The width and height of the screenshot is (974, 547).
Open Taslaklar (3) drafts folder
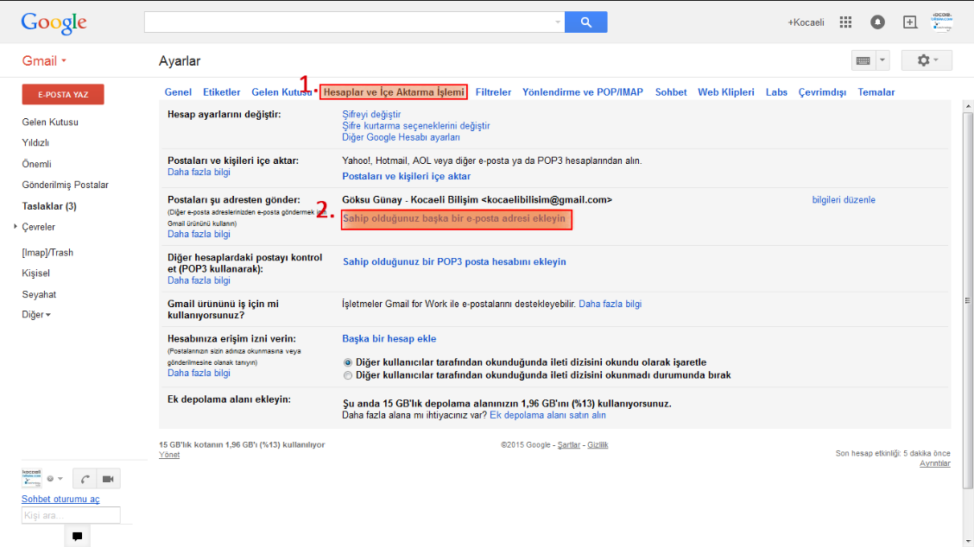[x=49, y=206]
